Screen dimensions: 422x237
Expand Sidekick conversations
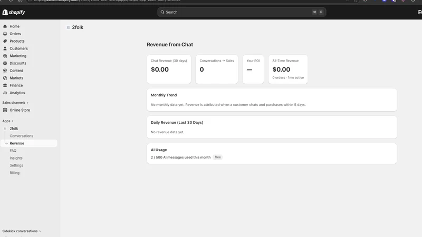pyautogui.click(x=22, y=231)
